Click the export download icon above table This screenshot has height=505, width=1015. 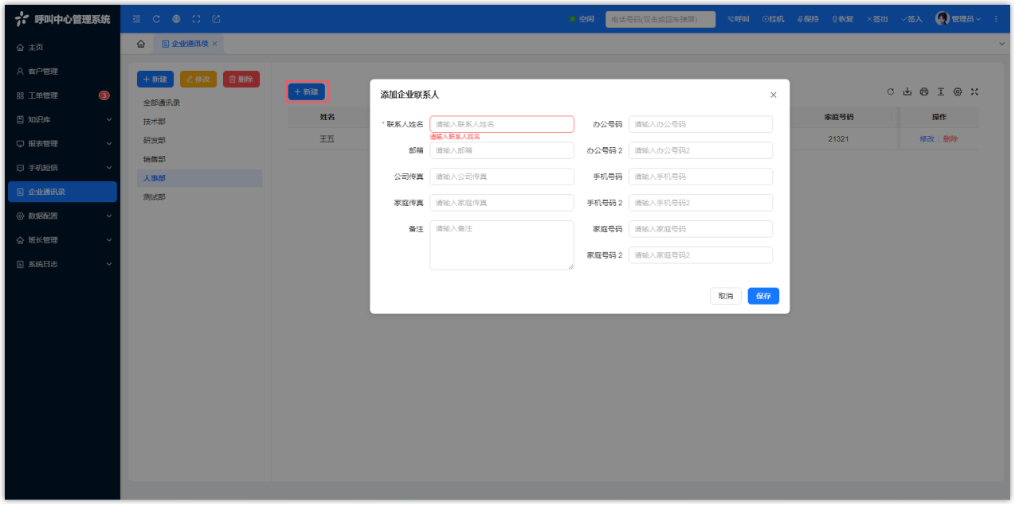[x=907, y=91]
